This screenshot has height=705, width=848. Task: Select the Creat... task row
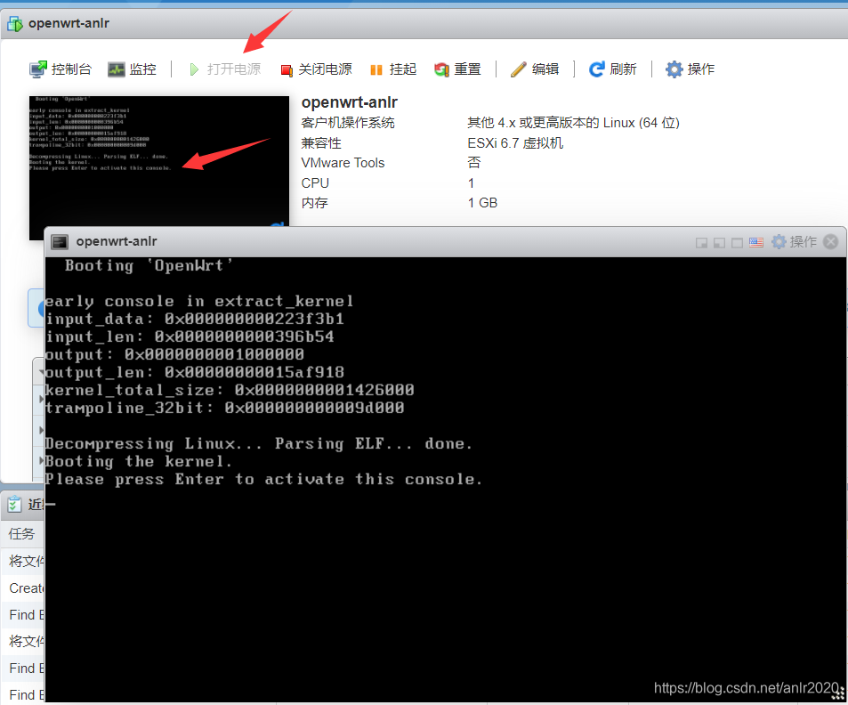23,588
